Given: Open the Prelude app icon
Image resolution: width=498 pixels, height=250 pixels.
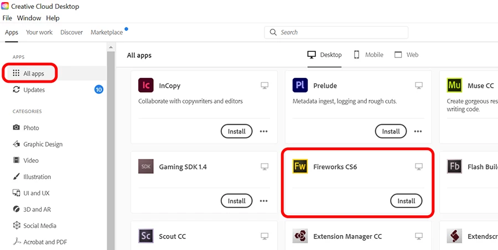Looking at the screenshot, I should point(300,85).
